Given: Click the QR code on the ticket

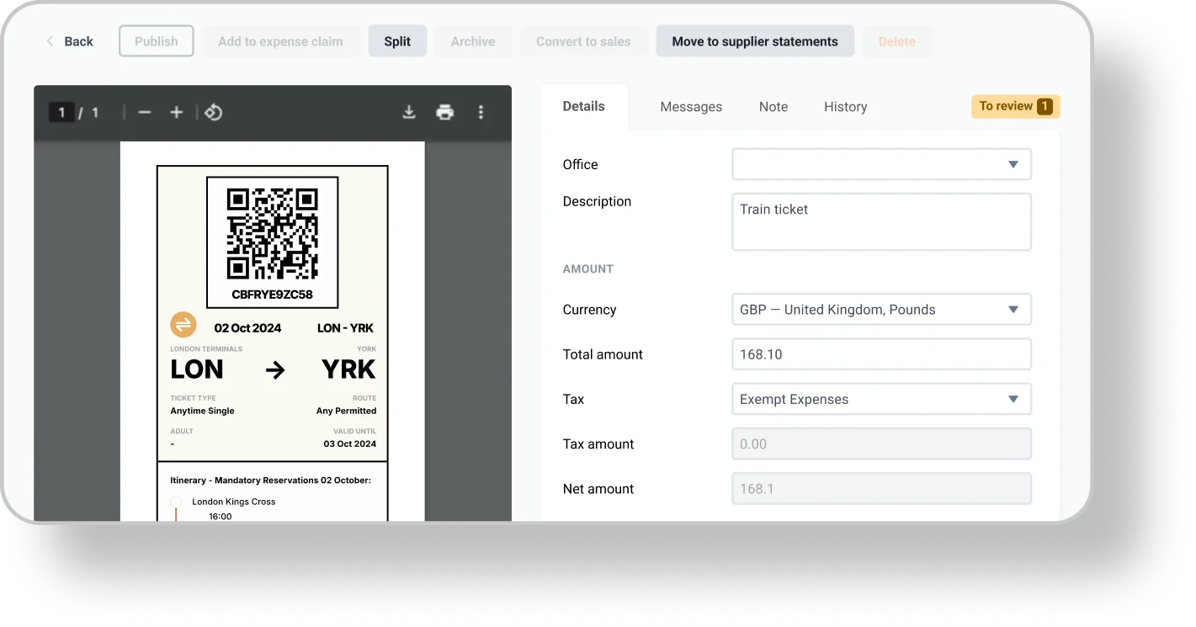Looking at the screenshot, I should pos(272,233).
